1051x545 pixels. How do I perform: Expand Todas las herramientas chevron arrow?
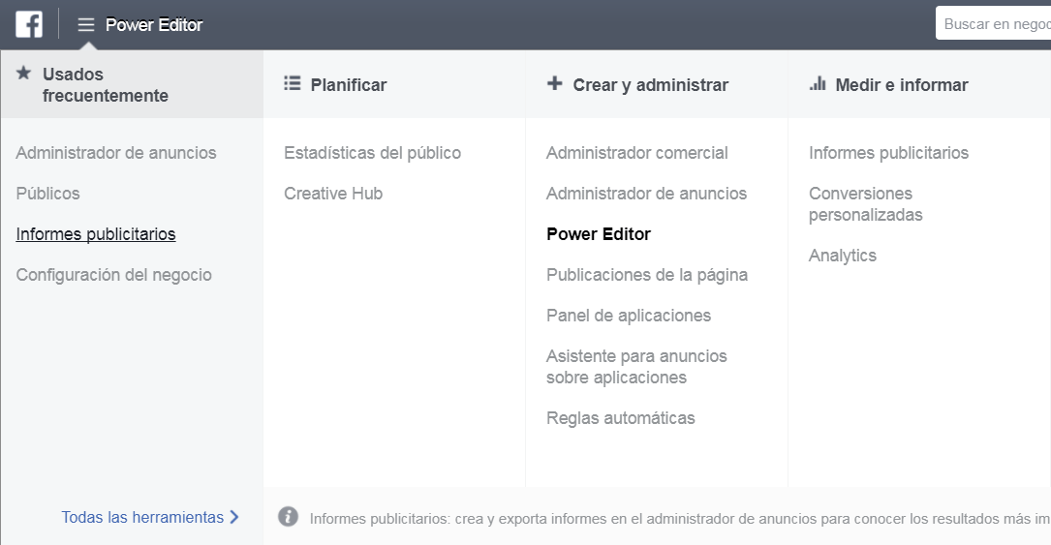coord(233,517)
